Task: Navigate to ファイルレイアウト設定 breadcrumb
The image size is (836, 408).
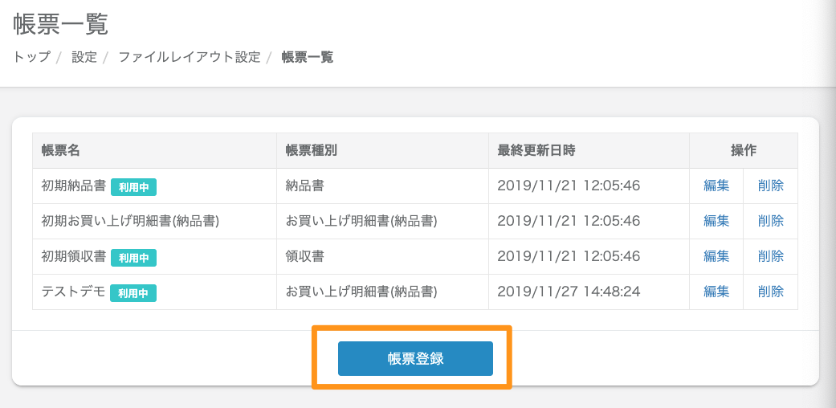Action: point(190,57)
